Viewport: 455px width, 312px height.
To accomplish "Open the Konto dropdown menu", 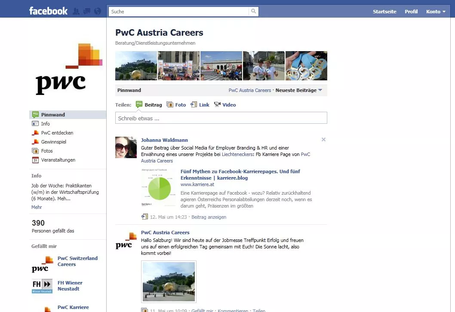I will point(436,12).
